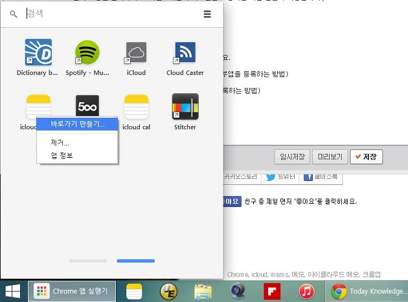Open the iCloud app icon

(x=136, y=52)
